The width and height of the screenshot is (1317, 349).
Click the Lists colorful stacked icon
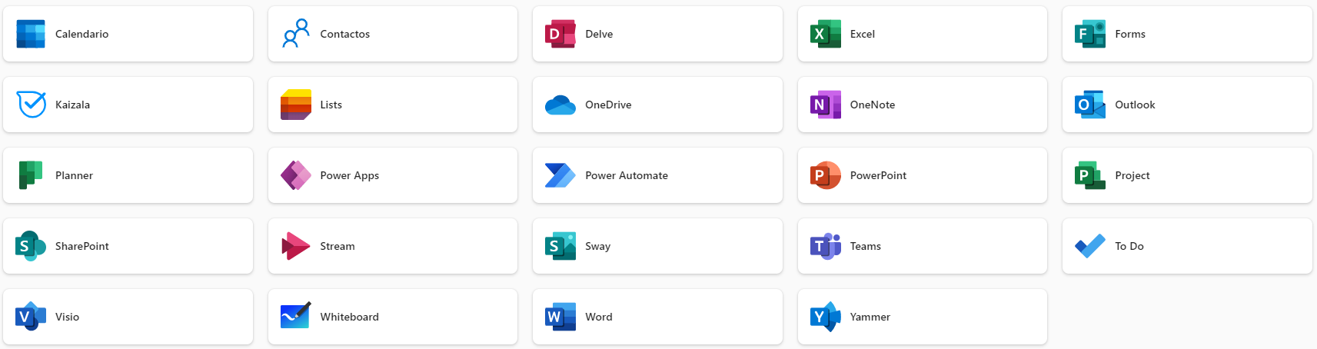(x=296, y=105)
